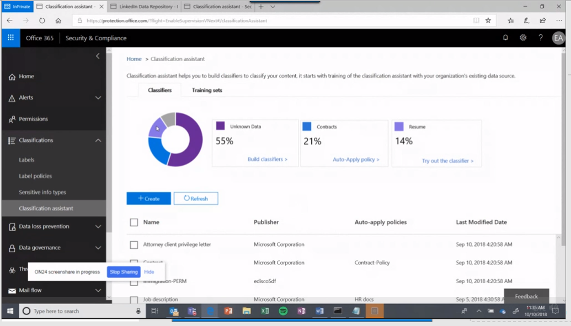The height and width of the screenshot is (326, 571).
Task: Reload the page with the browser refresh icon
Action: (x=42, y=21)
